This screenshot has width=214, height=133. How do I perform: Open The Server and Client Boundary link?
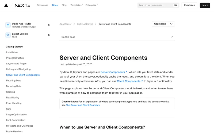[83, 105]
